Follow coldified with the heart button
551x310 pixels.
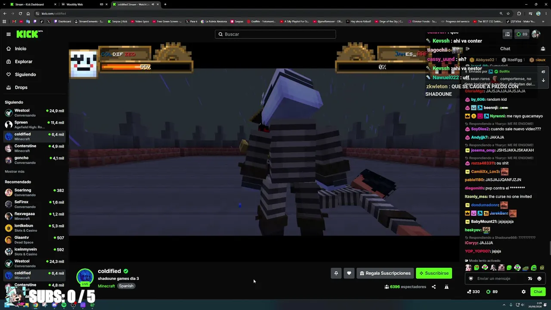(x=349, y=273)
